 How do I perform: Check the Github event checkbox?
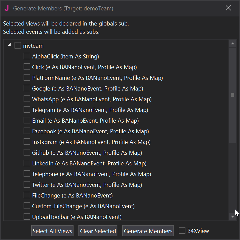(27, 153)
